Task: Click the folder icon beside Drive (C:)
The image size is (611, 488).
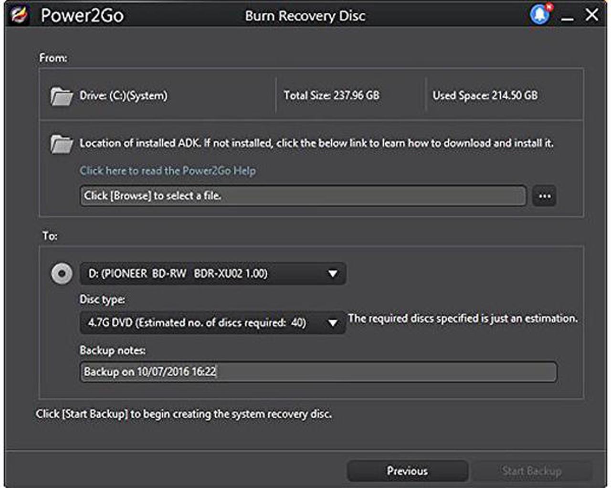Action: [61, 96]
